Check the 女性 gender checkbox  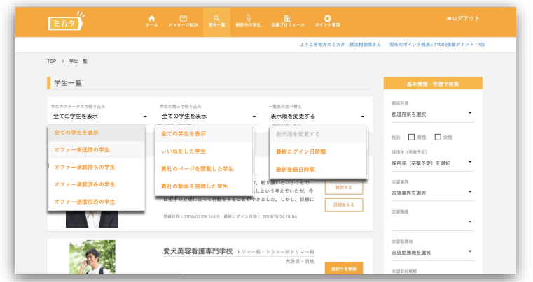pyautogui.click(x=438, y=137)
